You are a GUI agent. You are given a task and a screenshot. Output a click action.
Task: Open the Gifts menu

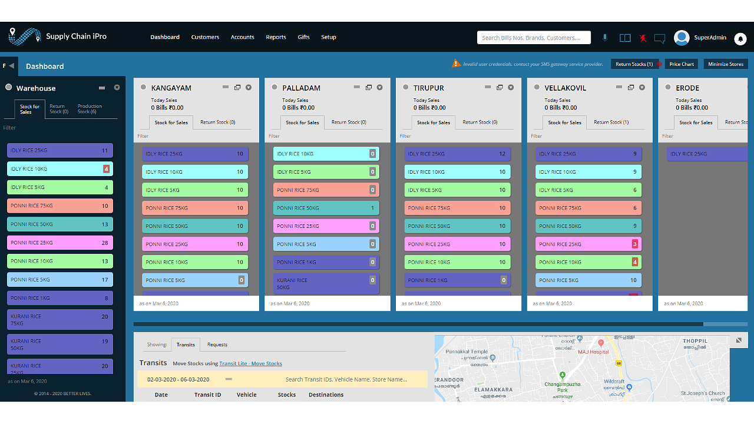303,37
